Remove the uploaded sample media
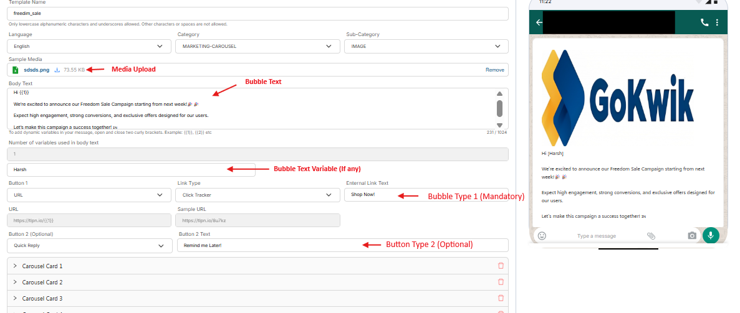 494,70
